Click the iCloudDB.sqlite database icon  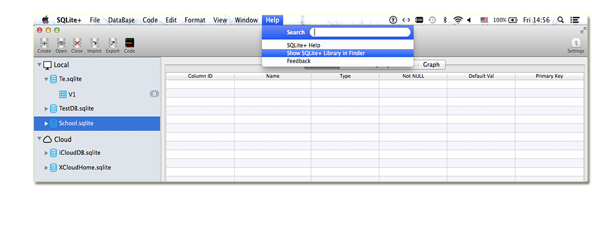coord(54,153)
